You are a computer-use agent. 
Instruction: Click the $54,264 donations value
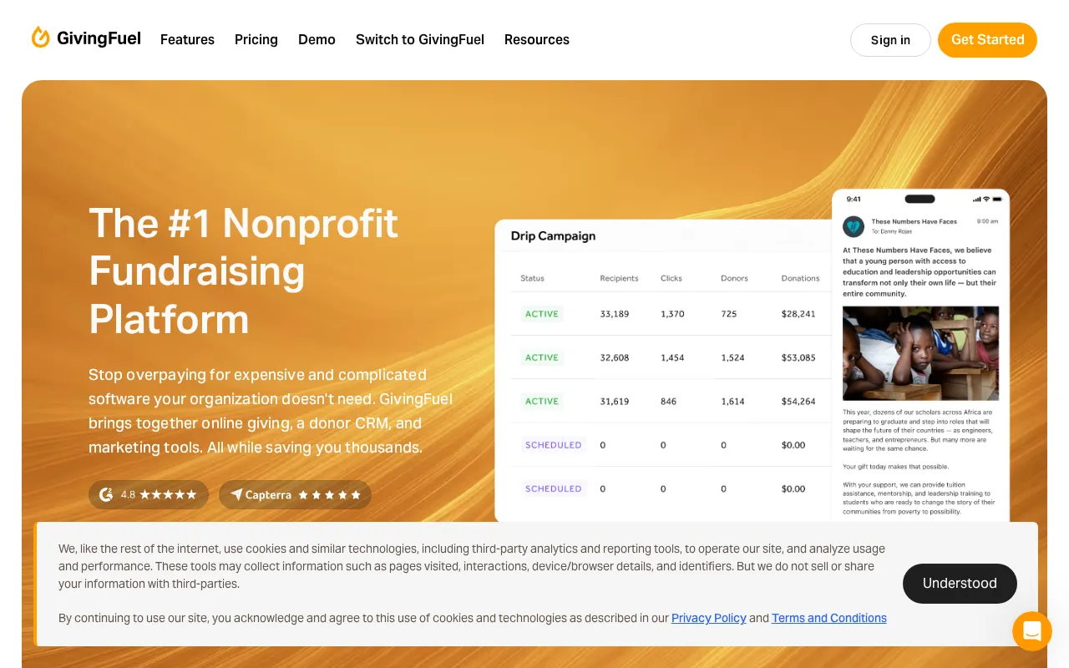coord(798,402)
